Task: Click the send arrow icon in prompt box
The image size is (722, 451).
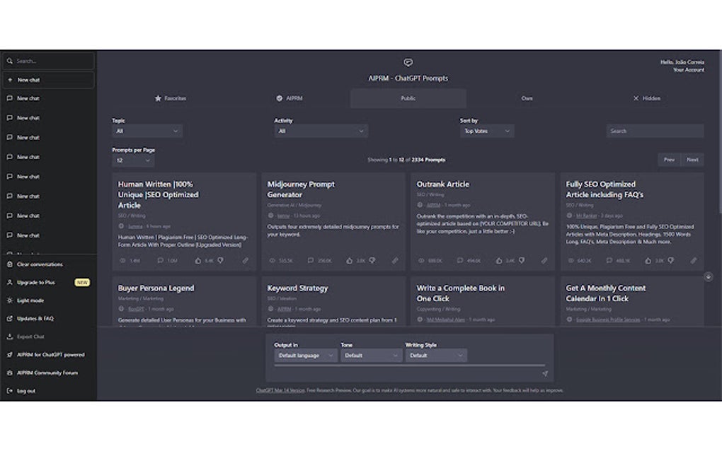Action: click(x=545, y=374)
